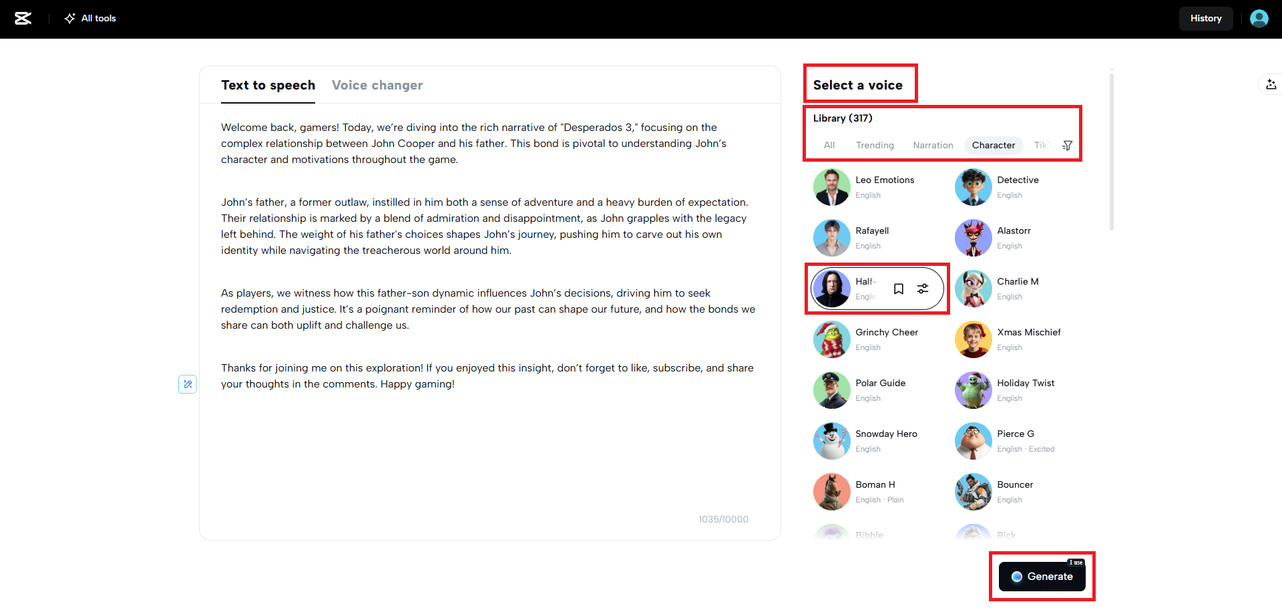
Task: Click the Bouncer voice name
Action: 1015,484
